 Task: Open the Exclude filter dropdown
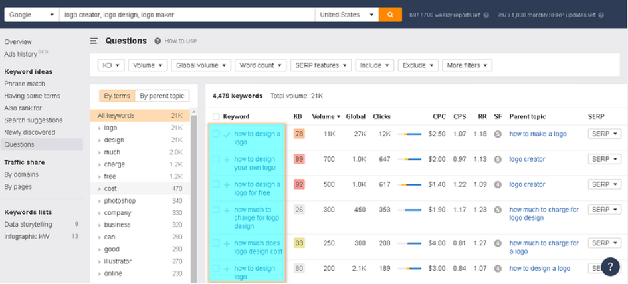tap(418, 65)
